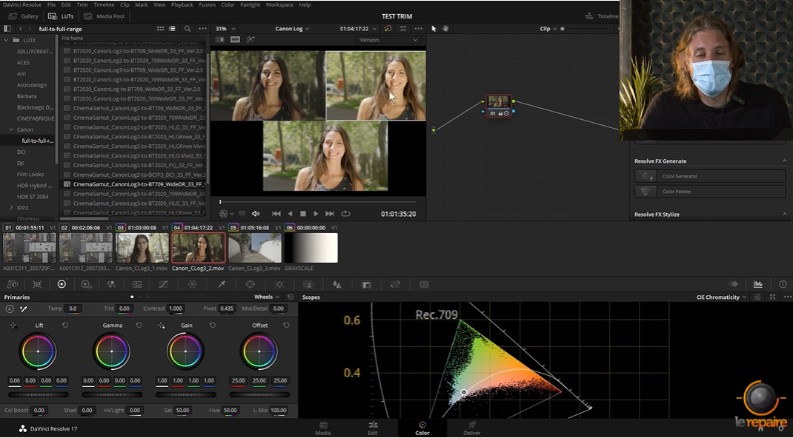Open the Fusion menu
This screenshot has height=438, width=793.
point(207,4)
